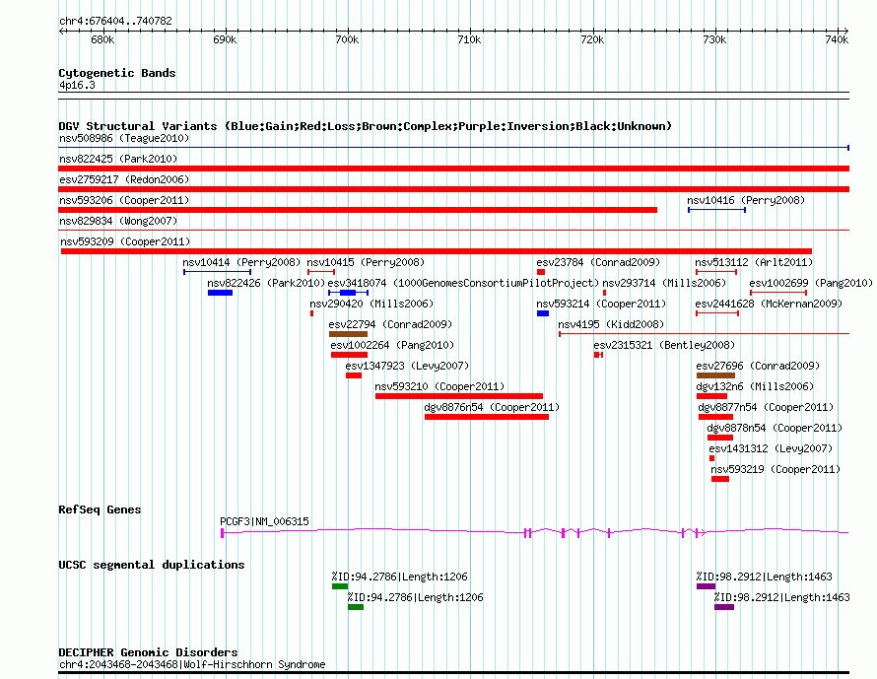Open esv27696 (Conrad2009) label
877x679 pixels.
coord(758,366)
